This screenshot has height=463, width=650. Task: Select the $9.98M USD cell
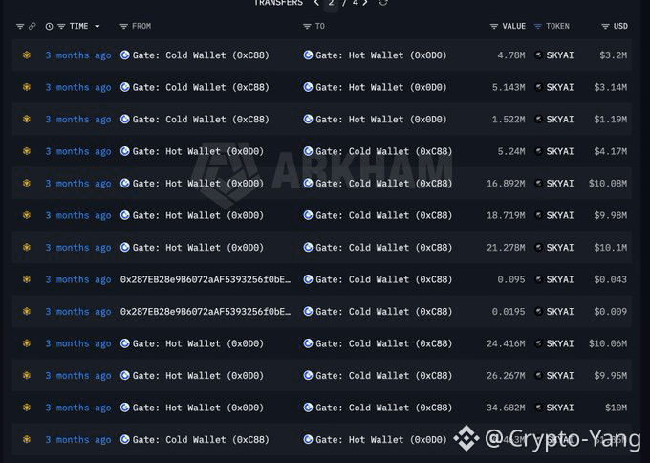point(610,215)
